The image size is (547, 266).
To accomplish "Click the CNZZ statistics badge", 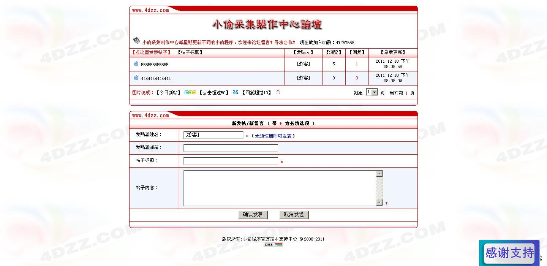I will 273,245.
